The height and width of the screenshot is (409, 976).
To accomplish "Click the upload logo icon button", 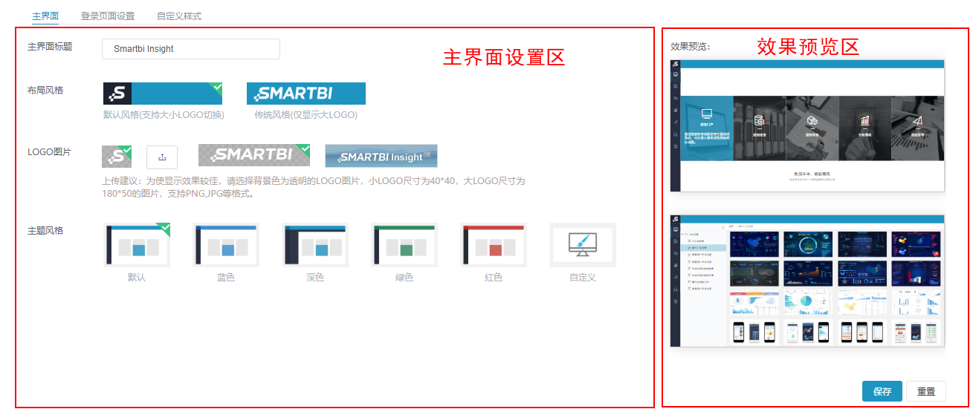I will pyautogui.click(x=162, y=157).
